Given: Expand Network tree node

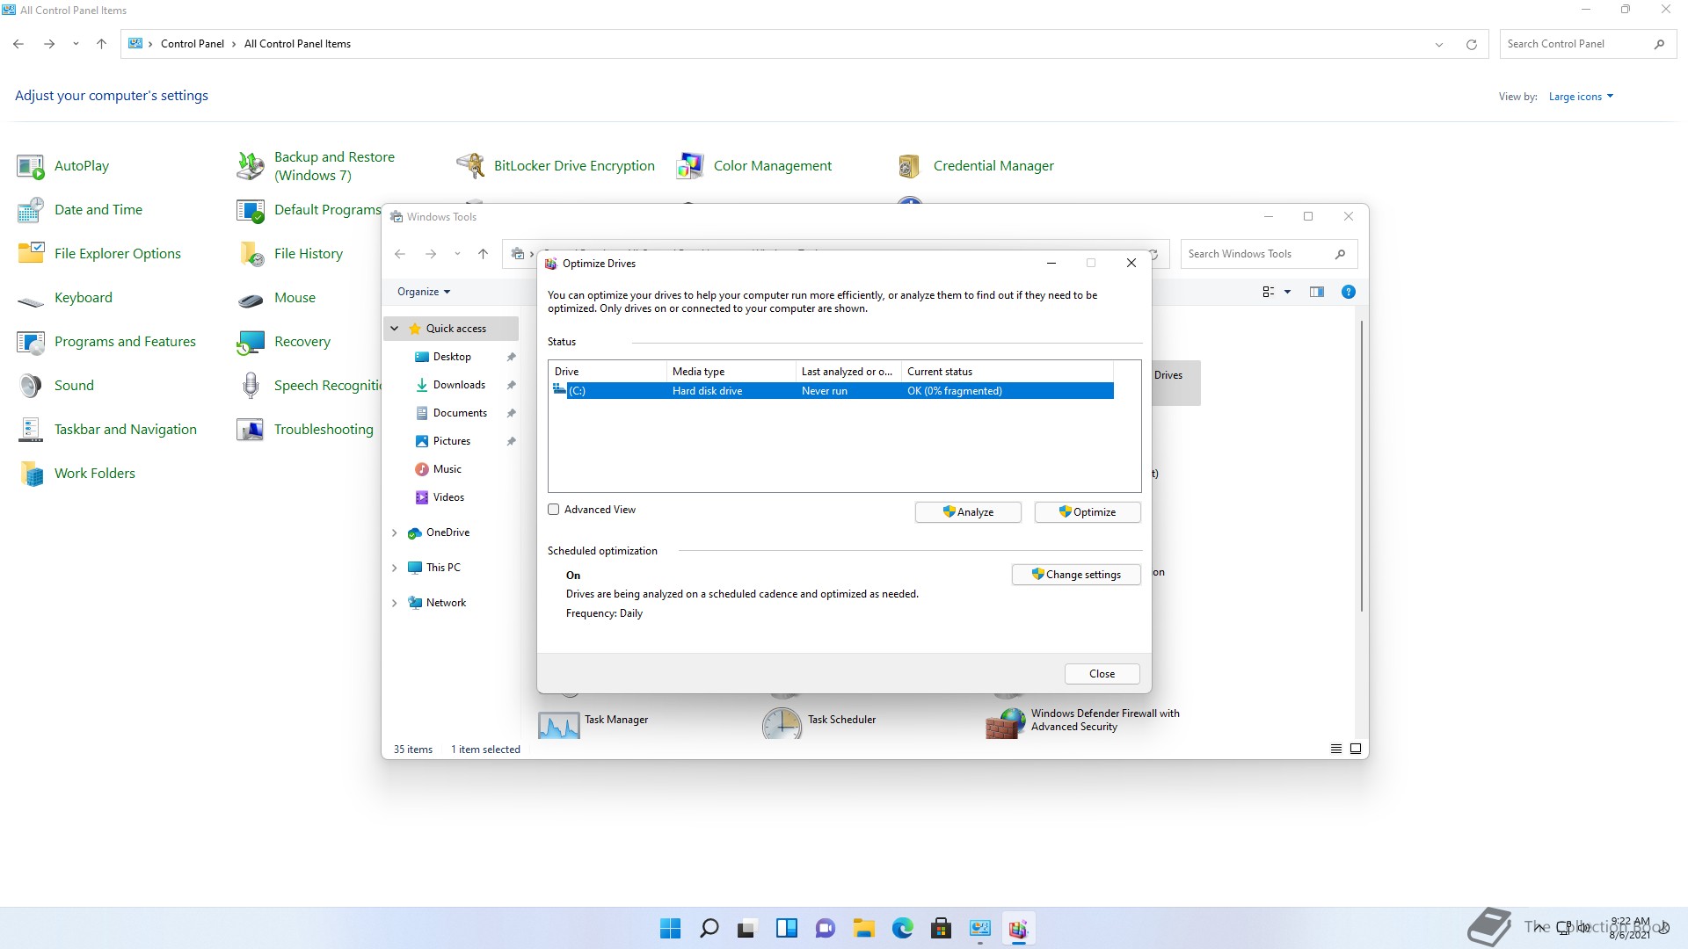Looking at the screenshot, I should (395, 603).
